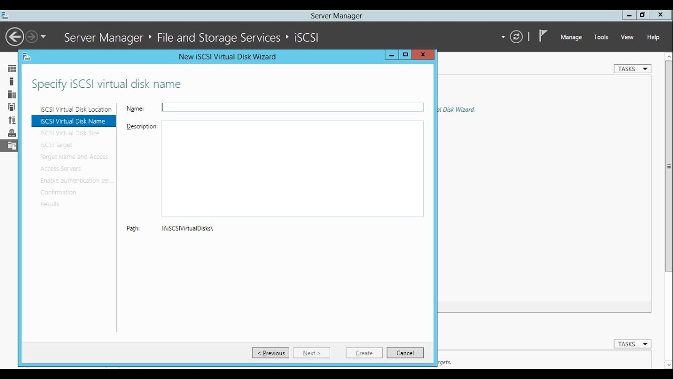Image resolution: width=673 pixels, height=379 pixels.
Task: Click the iSCSI breadcrumb
Action: 306,37
